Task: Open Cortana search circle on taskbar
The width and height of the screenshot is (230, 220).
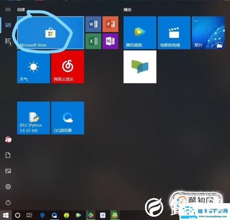Action: coord(18,215)
